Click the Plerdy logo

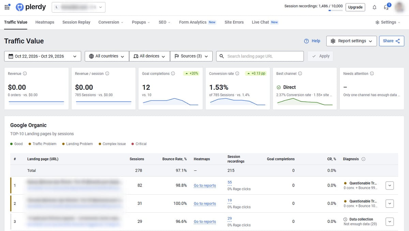click(x=31, y=7)
